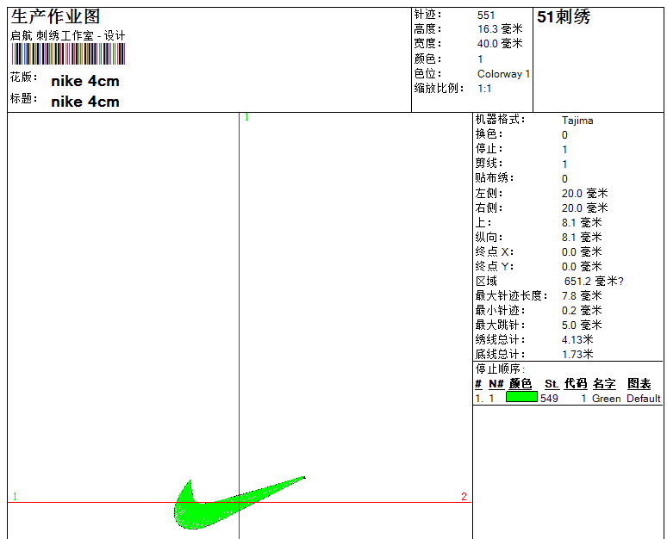Select the 颜色 column header

(521, 384)
